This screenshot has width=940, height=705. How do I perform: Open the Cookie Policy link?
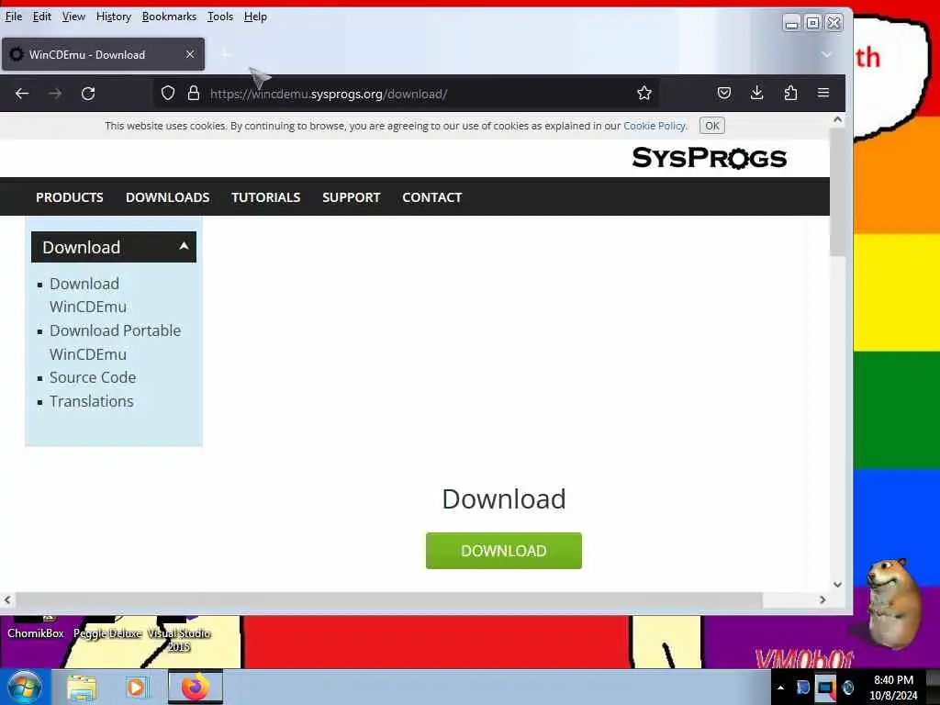click(x=655, y=126)
